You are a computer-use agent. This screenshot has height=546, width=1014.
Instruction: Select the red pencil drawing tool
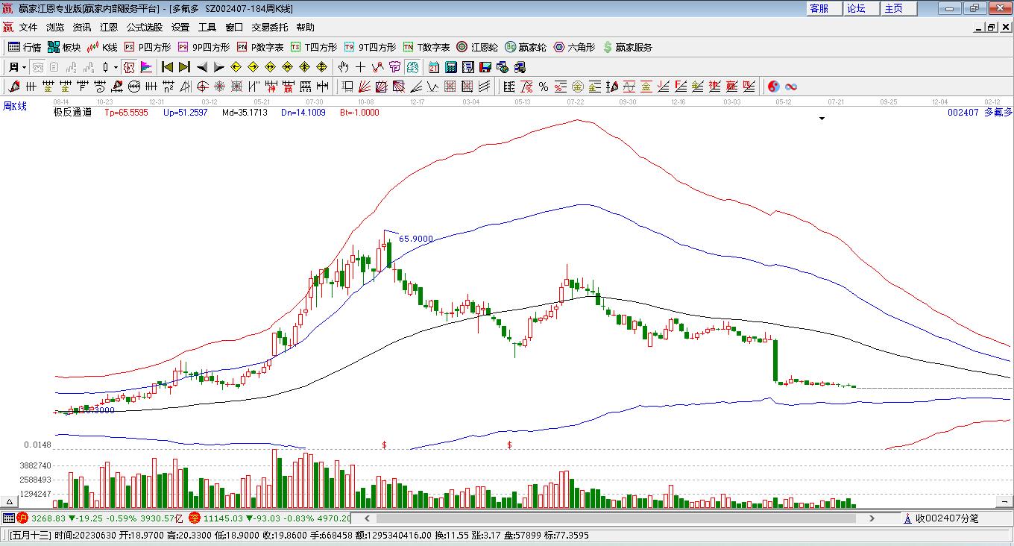pyautogui.click(x=15, y=87)
